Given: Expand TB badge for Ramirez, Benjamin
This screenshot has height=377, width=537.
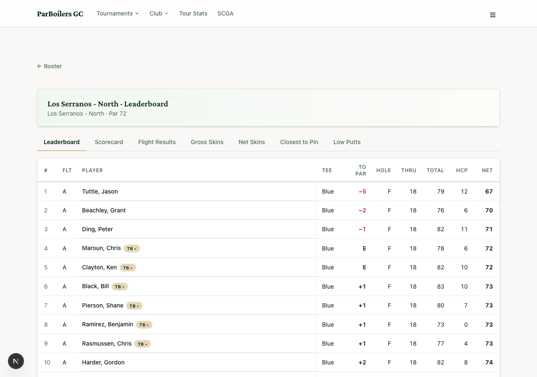Looking at the screenshot, I should pyautogui.click(x=144, y=325).
